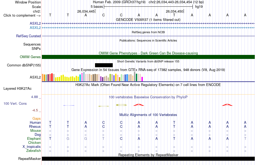This screenshot has width=255, height=165.
Task: Click the Rhesus species label
Action: pos(35,126)
